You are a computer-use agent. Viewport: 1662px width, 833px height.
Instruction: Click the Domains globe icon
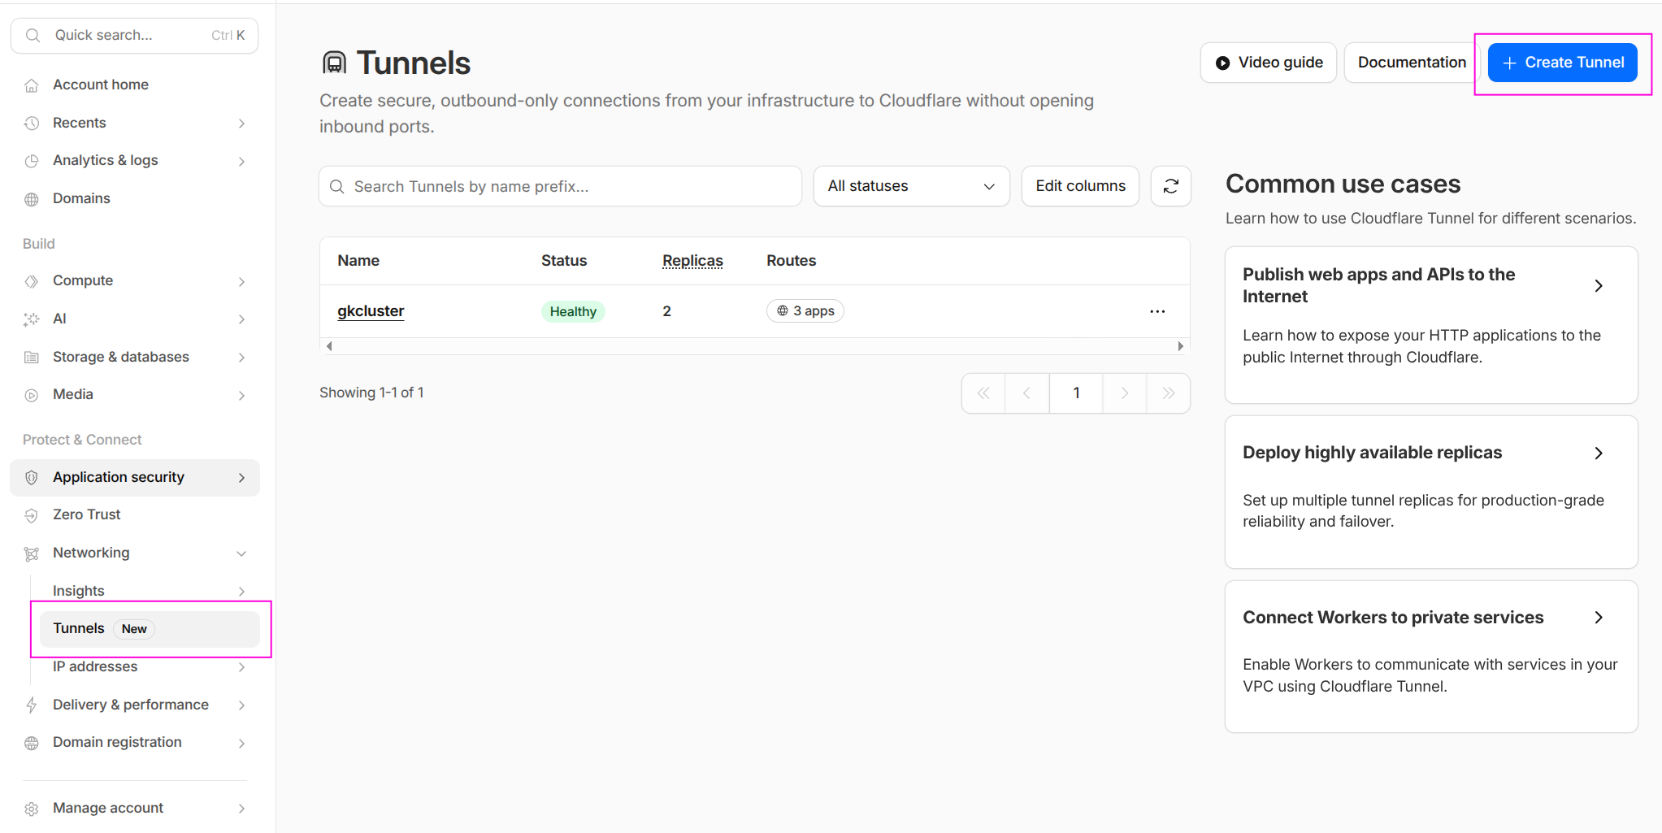tap(31, 198)
